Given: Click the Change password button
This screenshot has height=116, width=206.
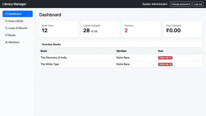Looking at the screenshot, I should pos(181,4).
